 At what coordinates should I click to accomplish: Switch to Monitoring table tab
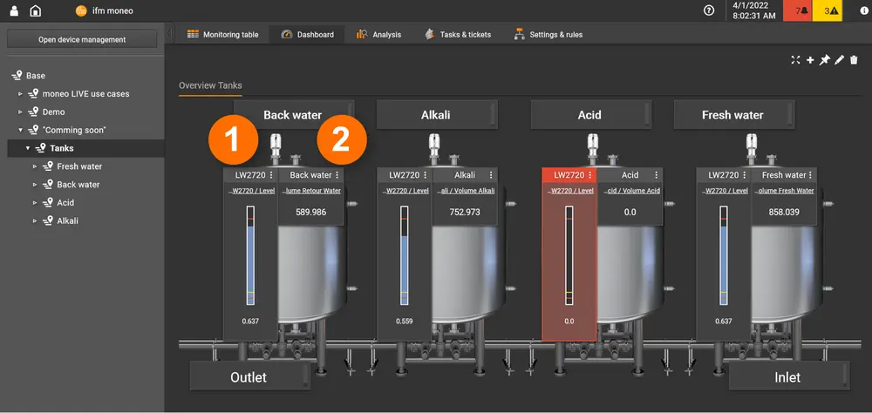coord(222,35)
